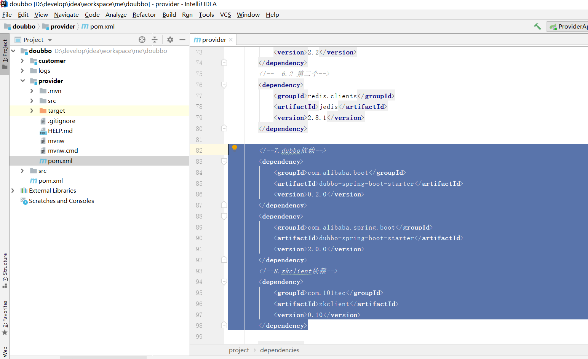Click the fold end marker at line 80

tap(224, 128)
